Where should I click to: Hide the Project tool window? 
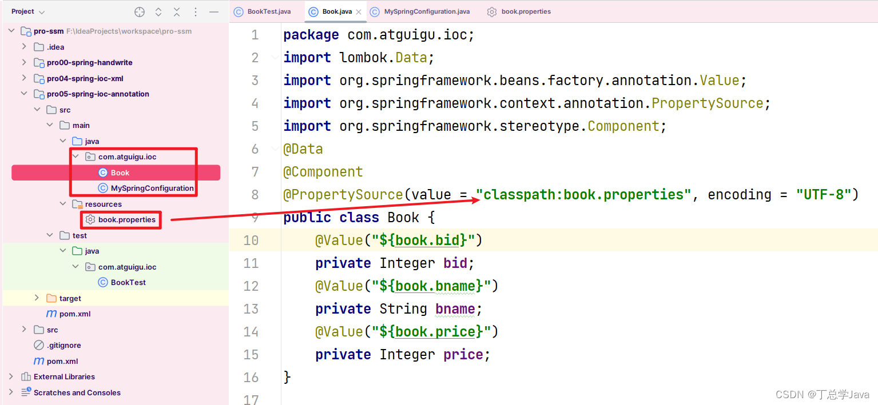[213, 11]
